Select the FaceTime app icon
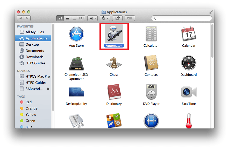Viewport: 229px width, 149px height. [x=189, y=92]
